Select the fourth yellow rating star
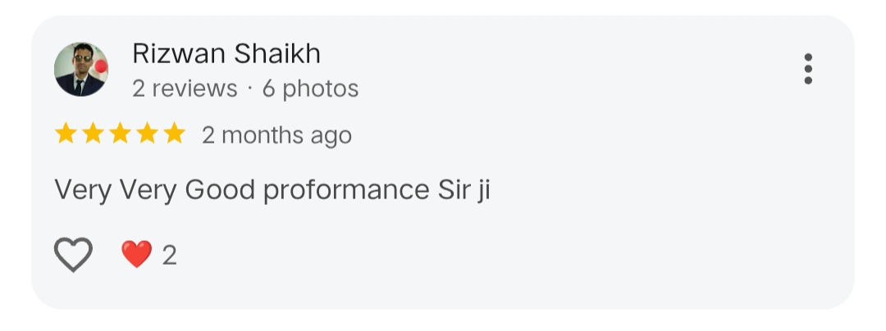The width and height of the screenshot is (886, 331). (148, 134)
